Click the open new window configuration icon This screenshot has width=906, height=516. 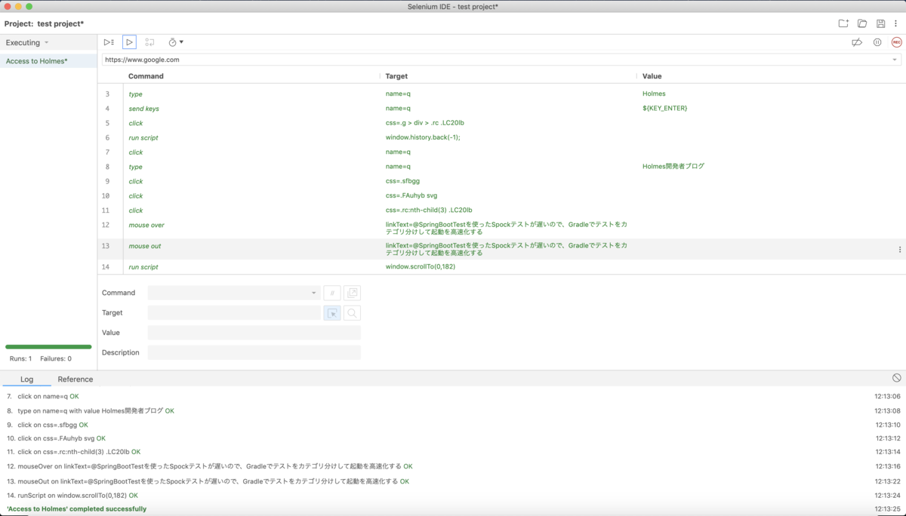352,293
